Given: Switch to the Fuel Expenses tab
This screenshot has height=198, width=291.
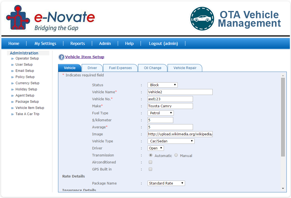Looking at the screenshot, I should 120,68.
